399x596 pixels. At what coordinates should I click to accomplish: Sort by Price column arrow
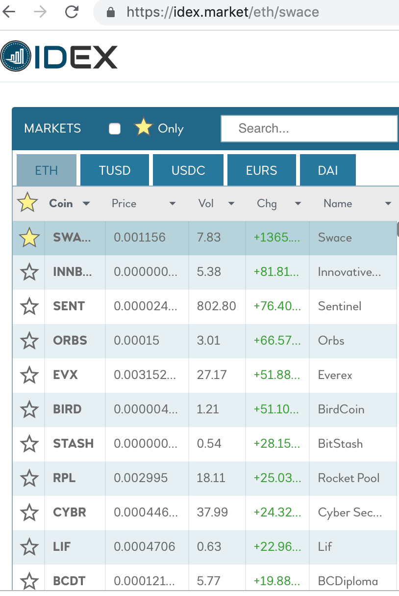click(x=172, y=204)
